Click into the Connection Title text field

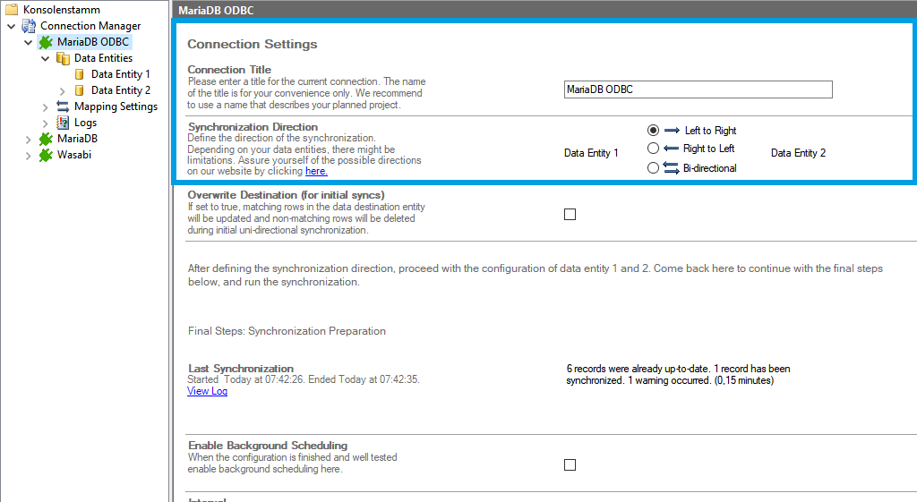pyautogui.click(x=698, y=89)
